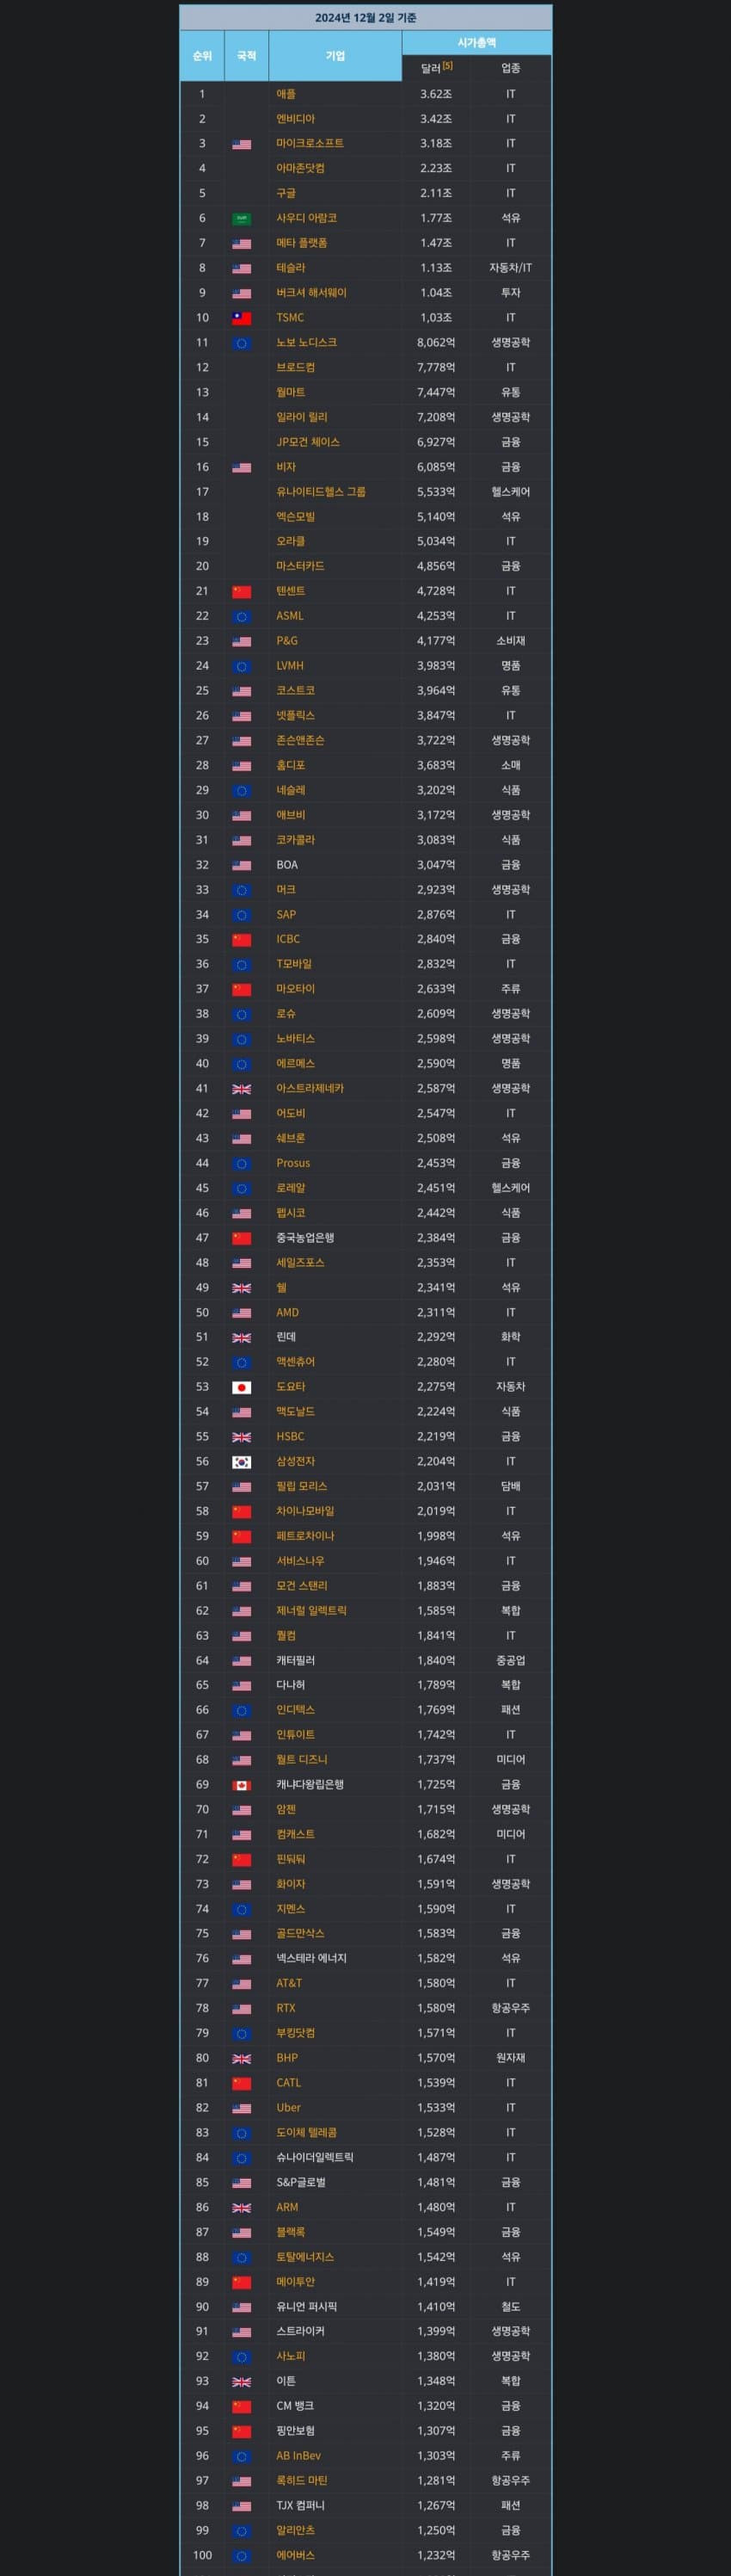Image resolution: width=731 pixels, height=2576 pixels.
Task: Open the Uber company link
Action: pyautogui.click(x=289, y=2107)
